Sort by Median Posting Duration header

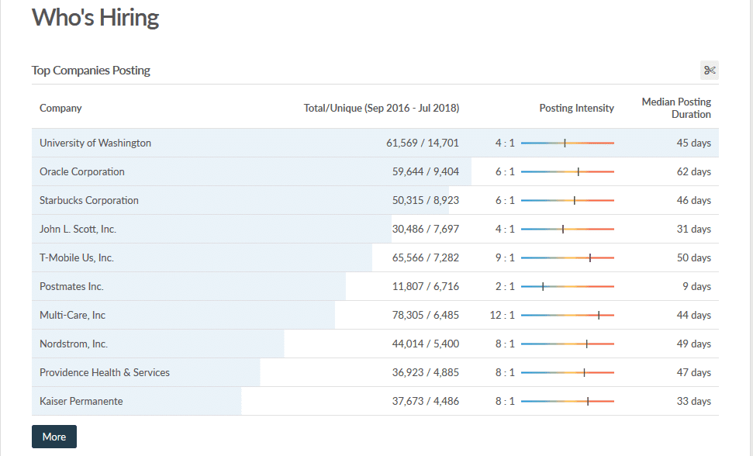(675, 108)
